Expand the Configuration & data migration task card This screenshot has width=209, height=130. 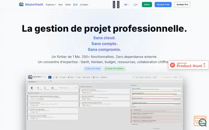tap(53, 111)
